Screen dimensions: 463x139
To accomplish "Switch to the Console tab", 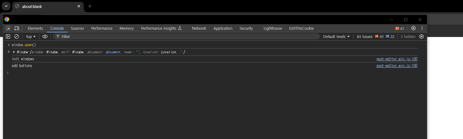I will click(x=57, y=28).
